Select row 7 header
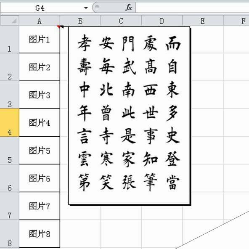Screen dimensions: 249x249 10,206
